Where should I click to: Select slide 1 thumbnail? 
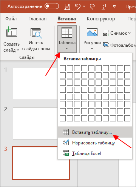pos(35,84)
